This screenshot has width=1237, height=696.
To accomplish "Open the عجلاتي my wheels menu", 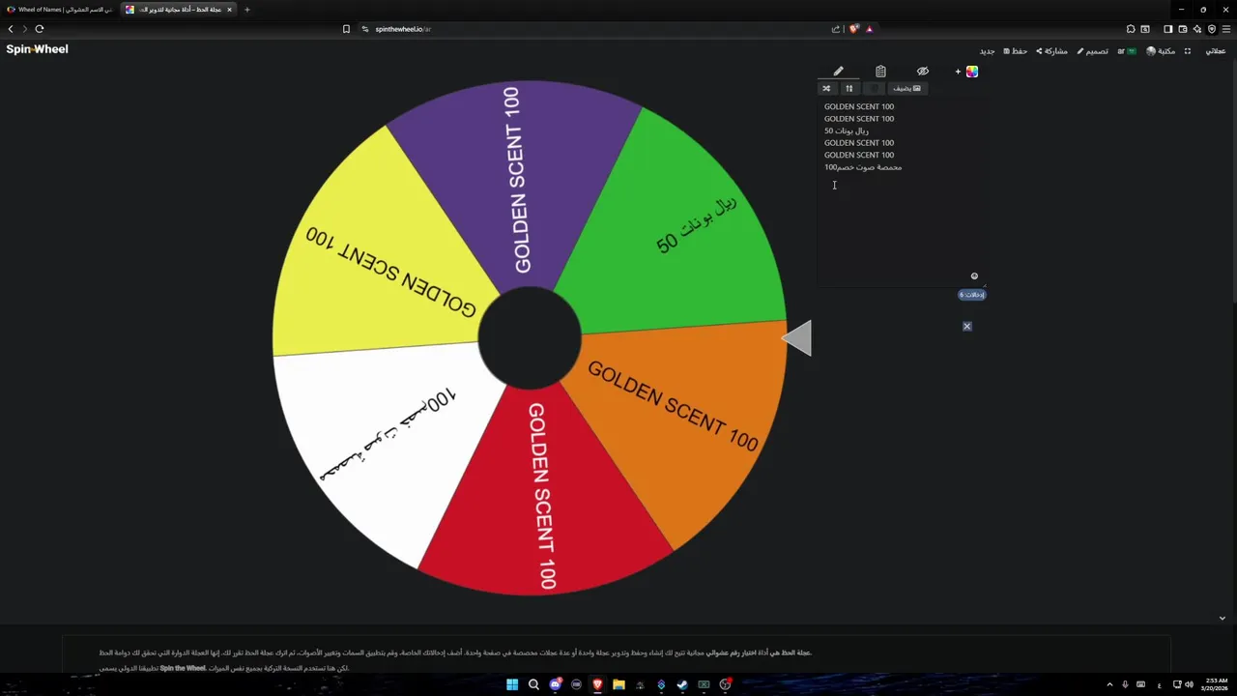I will point(1215,51).
